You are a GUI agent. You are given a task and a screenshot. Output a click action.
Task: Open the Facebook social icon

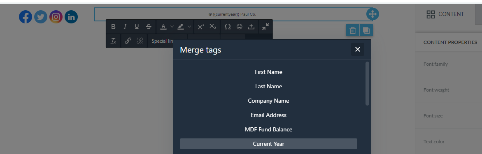coord(26,16)
